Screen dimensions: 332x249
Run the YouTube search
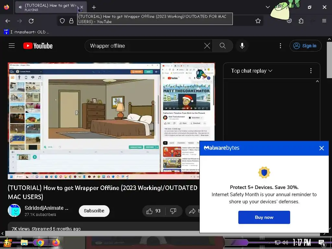click(222, 46)
